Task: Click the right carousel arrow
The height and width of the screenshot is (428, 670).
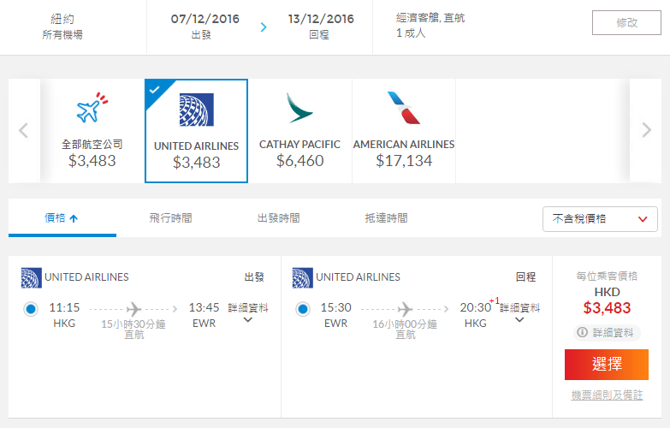Action: tap(647, 129)
